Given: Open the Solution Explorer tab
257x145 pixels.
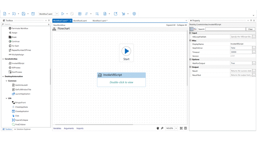Looking at the screenshot, I should [23, 129].
